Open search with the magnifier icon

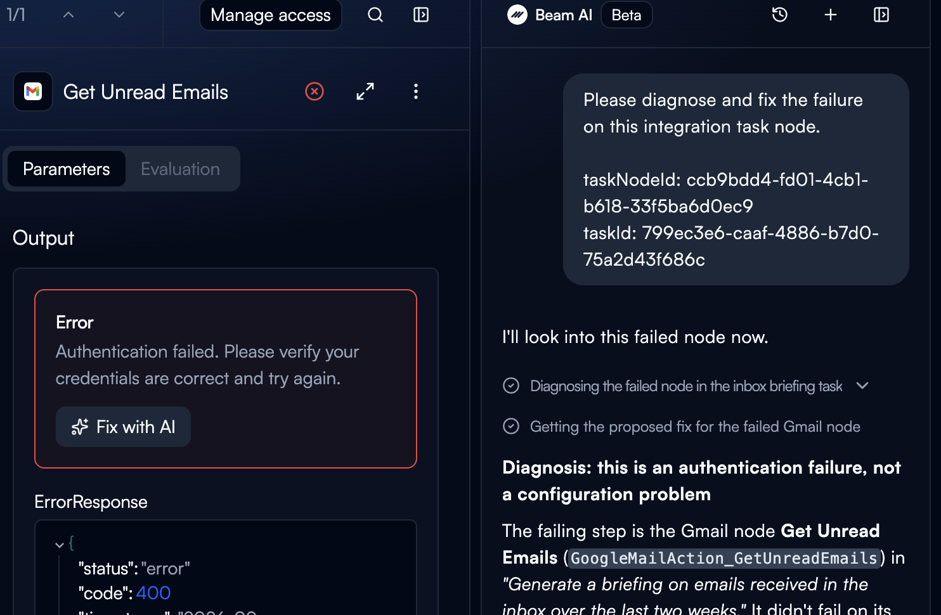click(x=375, y=15)
